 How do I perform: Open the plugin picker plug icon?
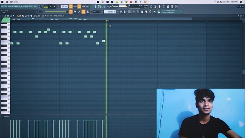146,12
